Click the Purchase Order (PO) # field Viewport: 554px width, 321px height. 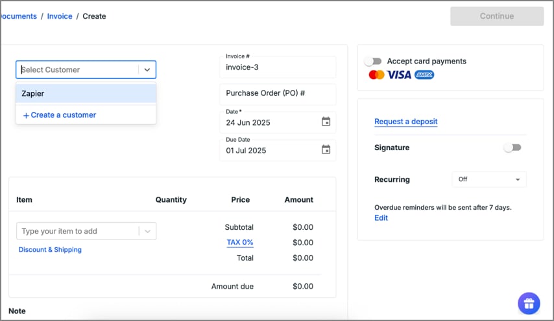tap(278, 94)
